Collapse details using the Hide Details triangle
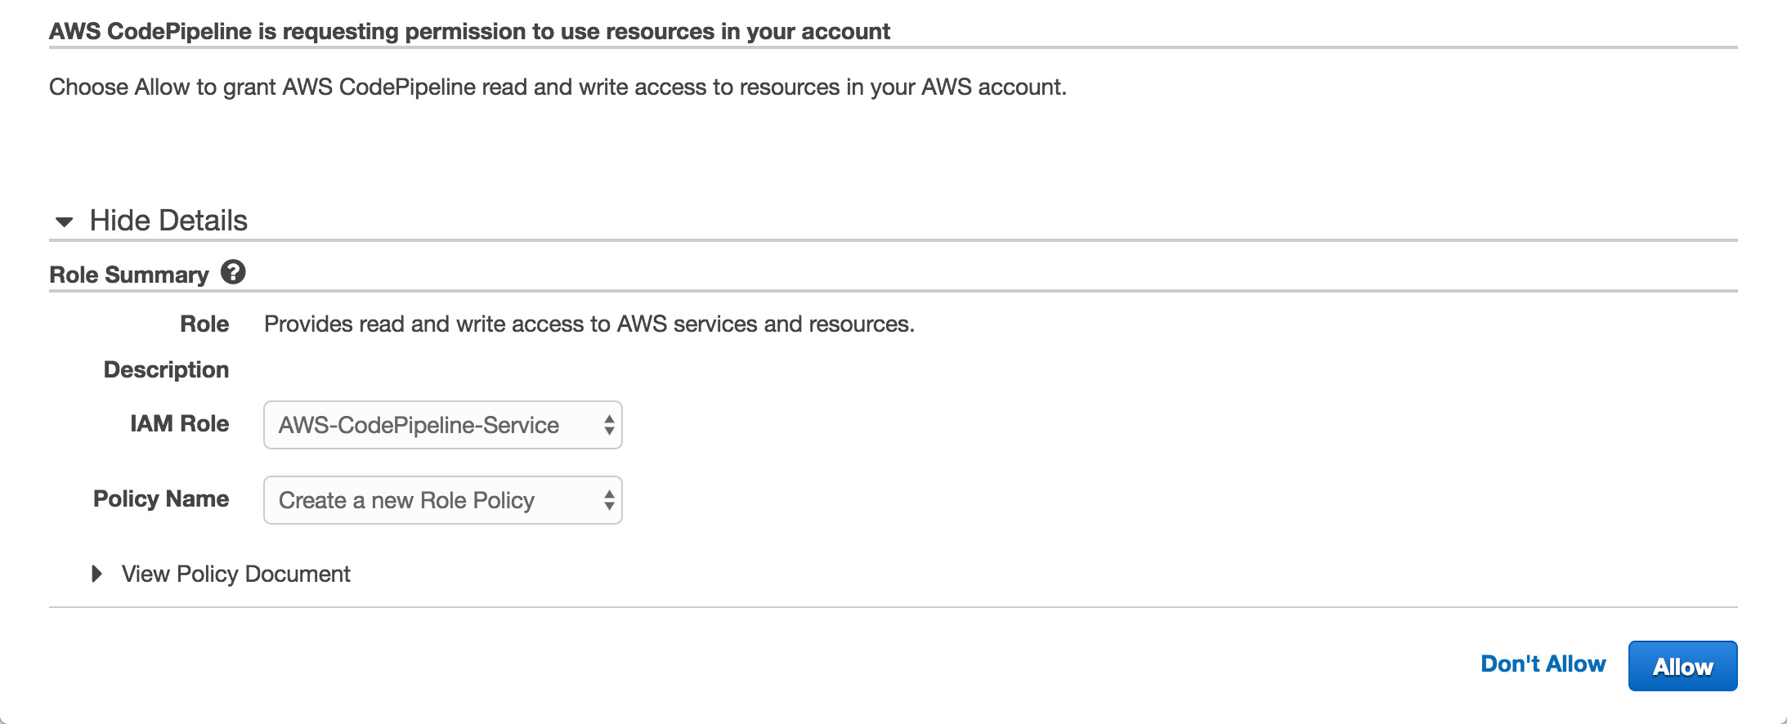This screenshot has height=724, width=1787. pos(64,221)
